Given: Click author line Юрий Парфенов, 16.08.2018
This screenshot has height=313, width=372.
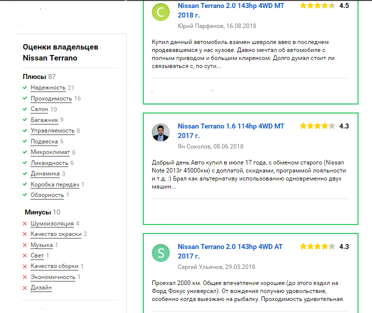Looking at the screenshot, I should [217, 26].
